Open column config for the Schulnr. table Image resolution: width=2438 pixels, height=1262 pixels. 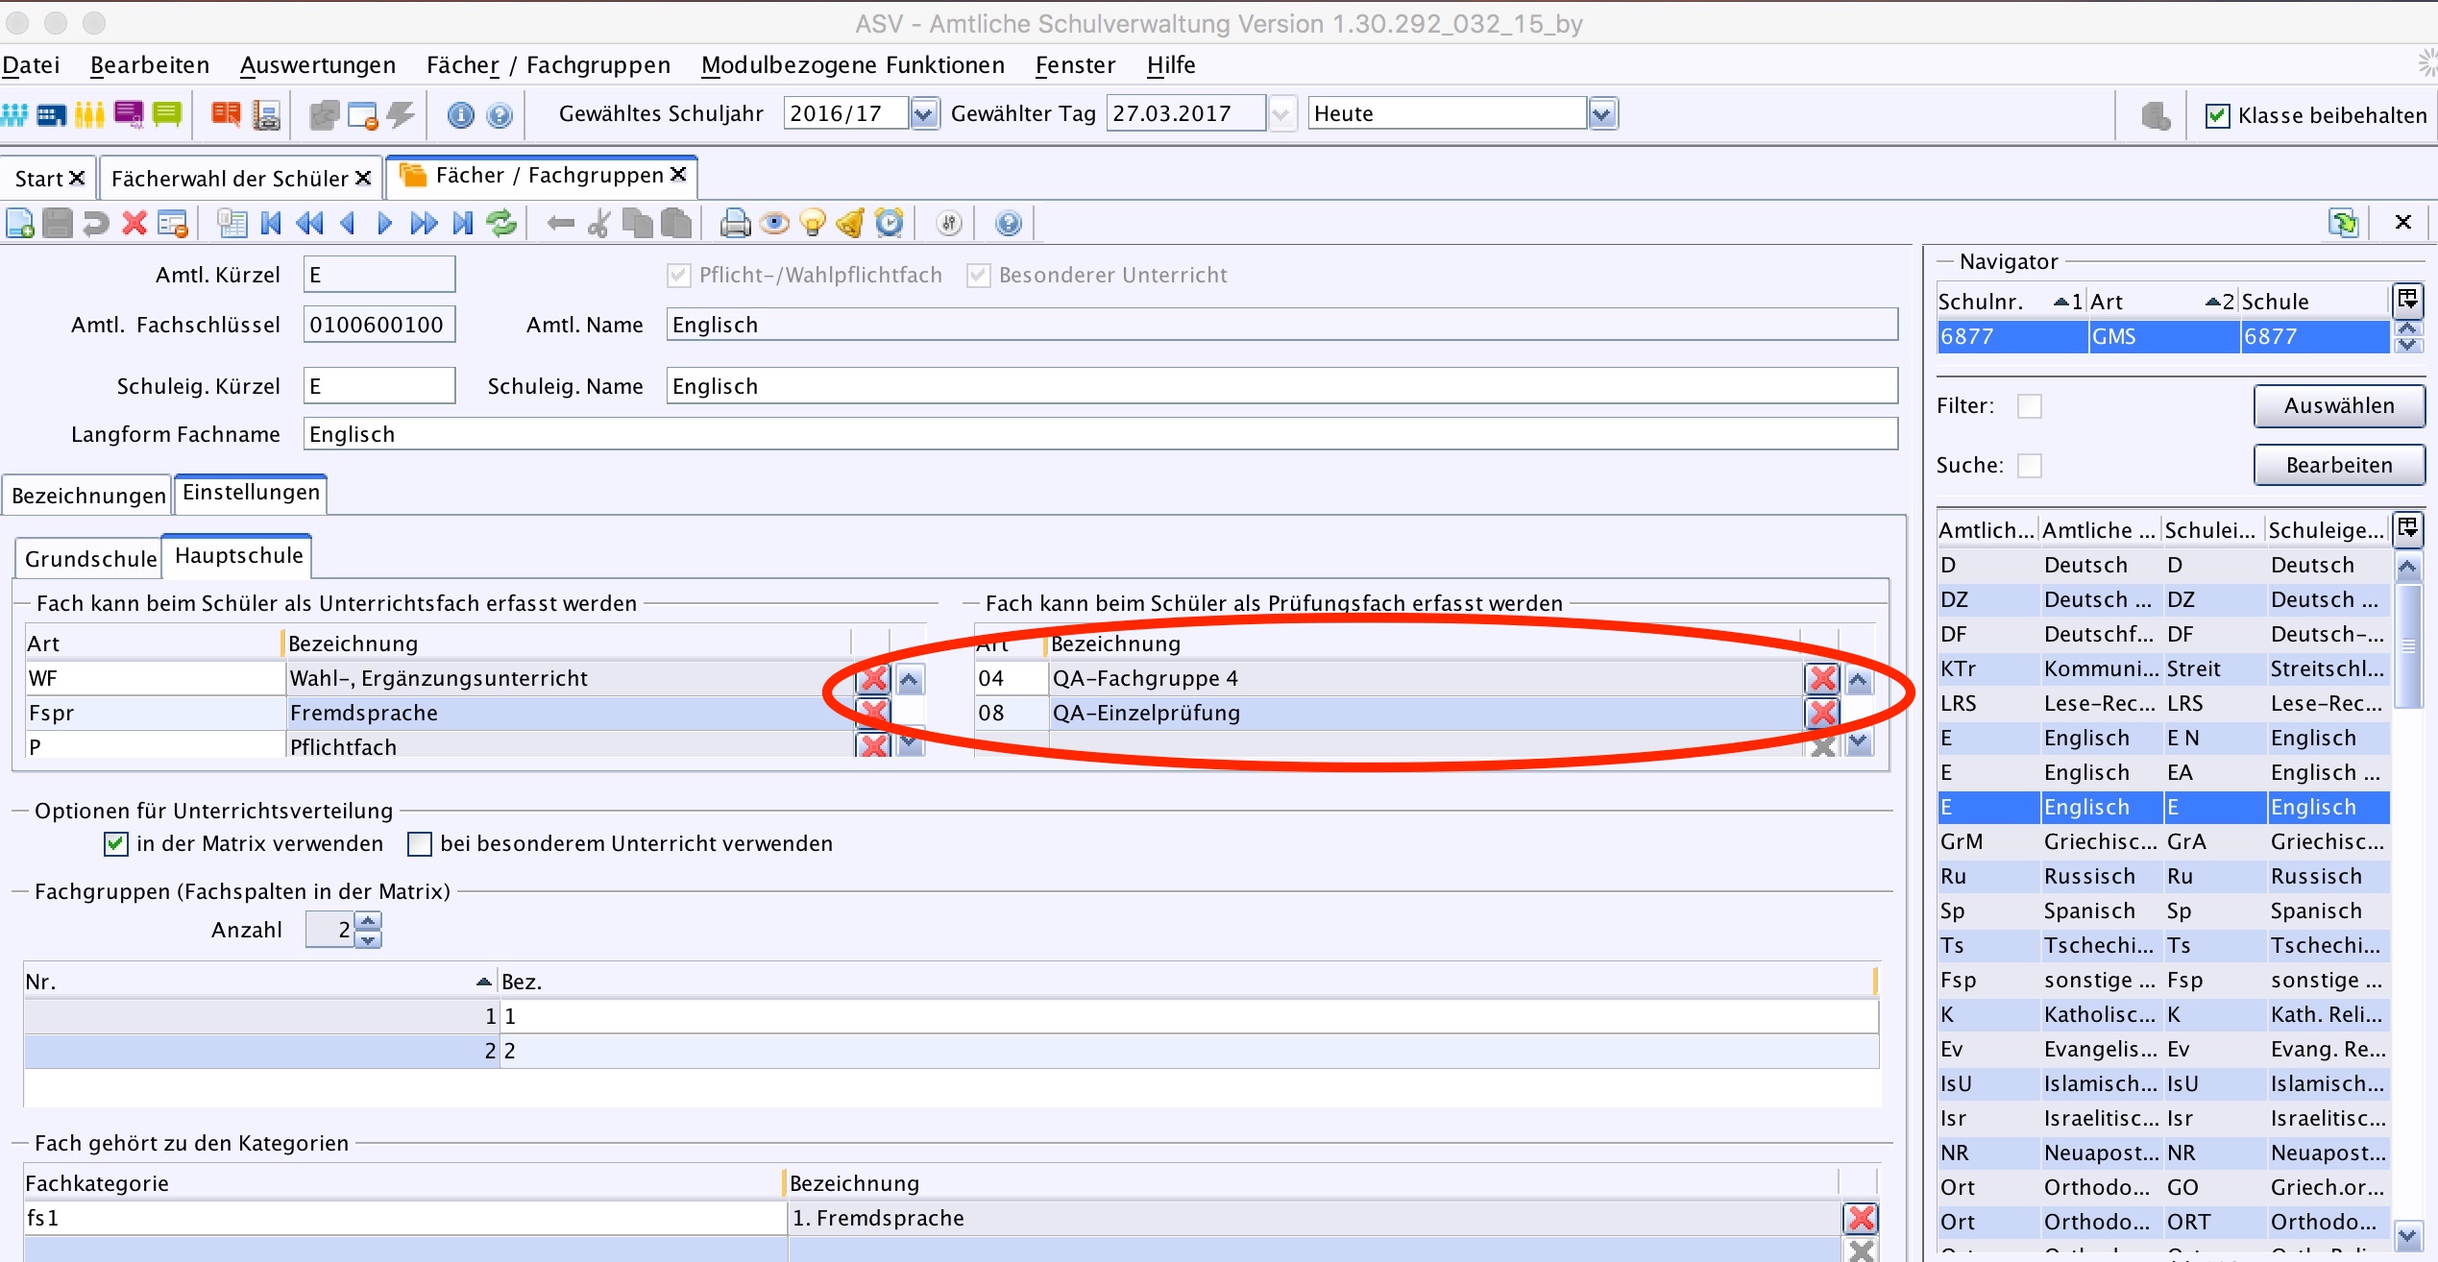tap(2407, 300)
